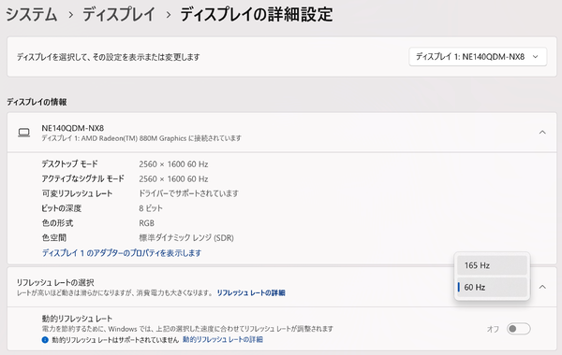
Task: Click the 8 ビット bit depth value
Action: (151, 208)
